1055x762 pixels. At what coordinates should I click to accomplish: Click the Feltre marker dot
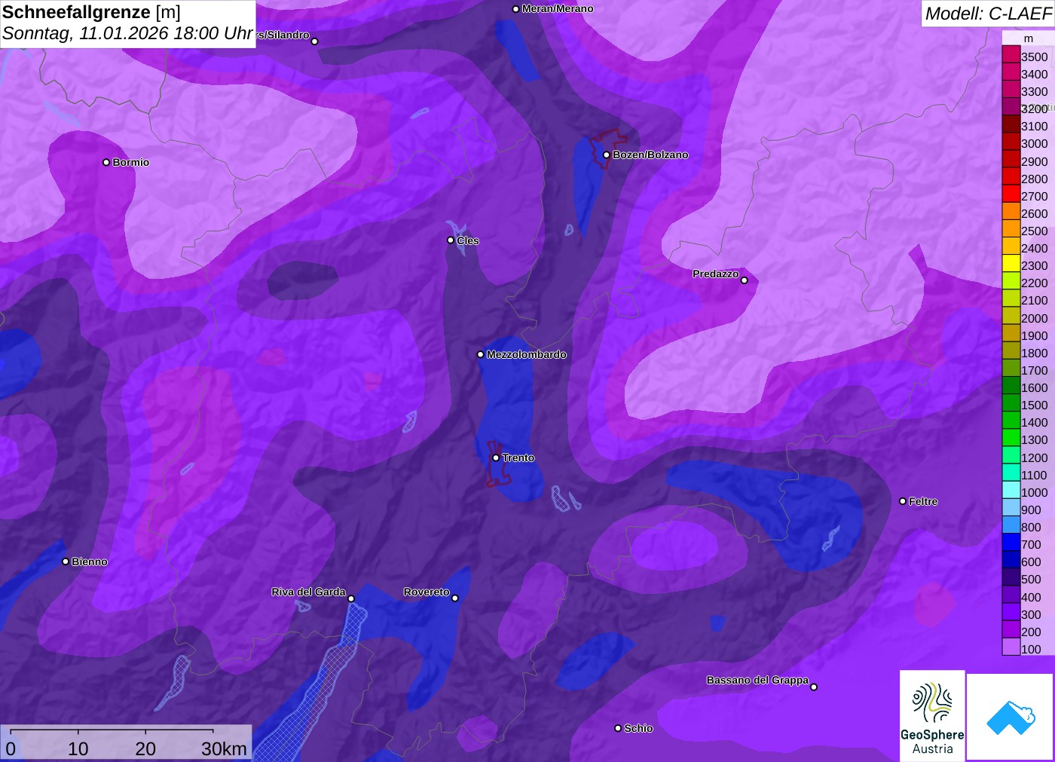(903, 501)
